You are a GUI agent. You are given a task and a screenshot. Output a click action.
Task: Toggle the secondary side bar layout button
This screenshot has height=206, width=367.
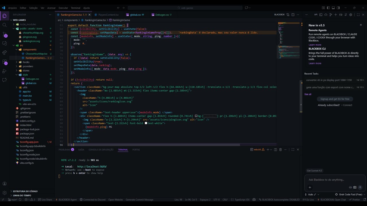(x=338, y=8)
